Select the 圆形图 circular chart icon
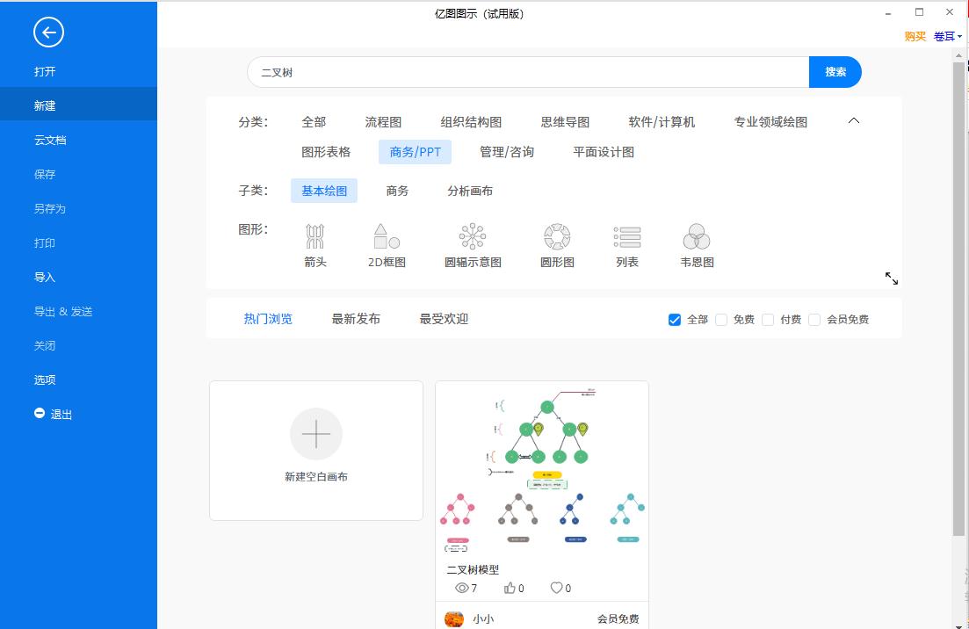 556,238
